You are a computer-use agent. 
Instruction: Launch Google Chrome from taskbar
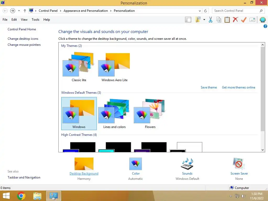[x=21, y=196]
